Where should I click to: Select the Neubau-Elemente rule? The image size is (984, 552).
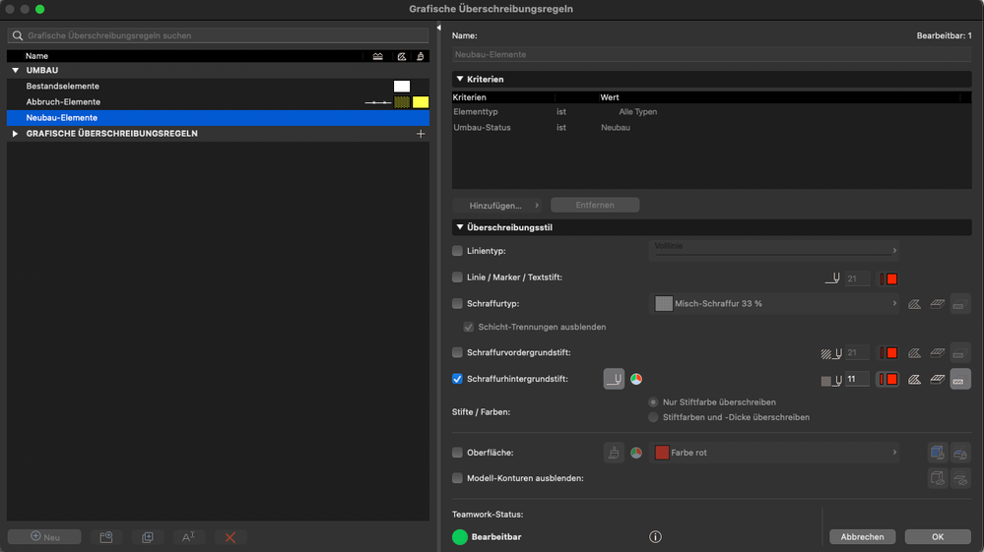(x=218, y=118)
